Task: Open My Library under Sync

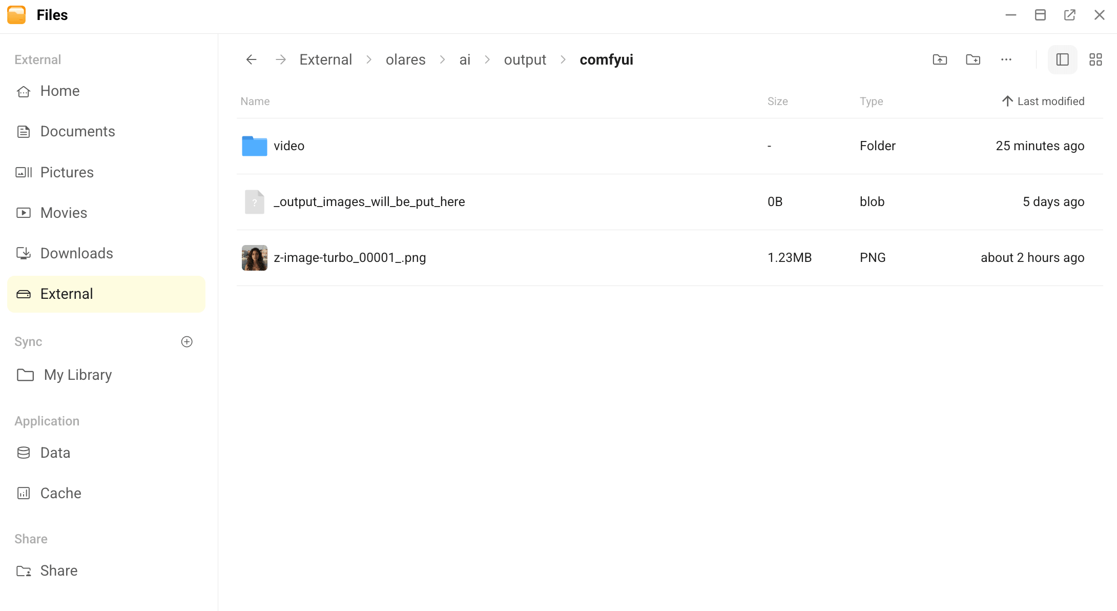Action: (x=78, y=375)
